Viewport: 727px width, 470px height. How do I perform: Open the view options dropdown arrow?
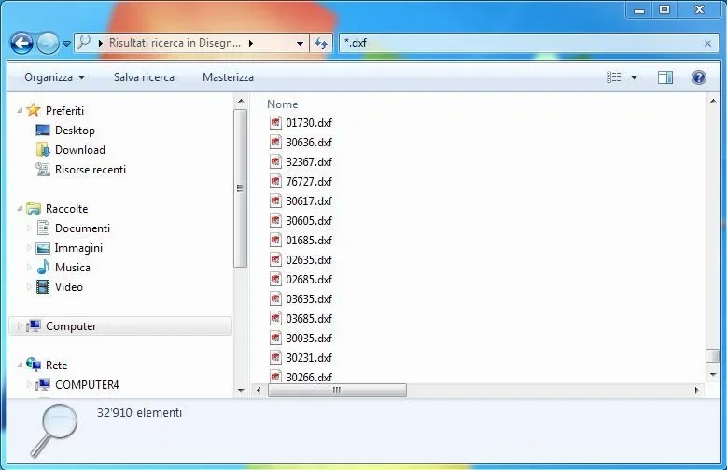634,77
